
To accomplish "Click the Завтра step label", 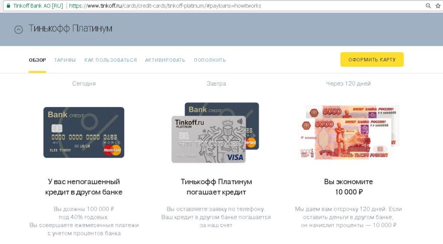I will (x=216, y=83).
